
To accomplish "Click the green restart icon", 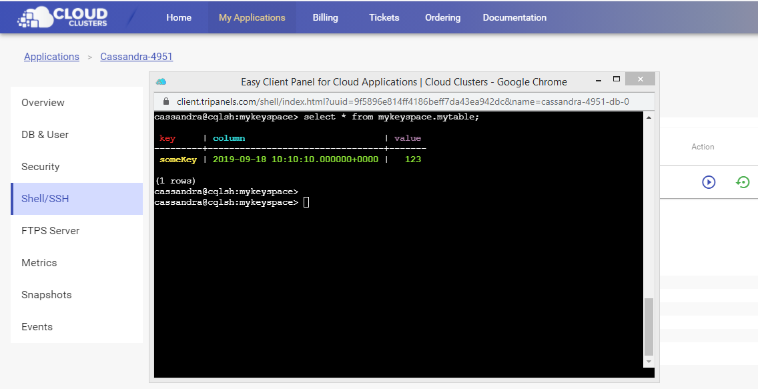I will tap(743, 182).
